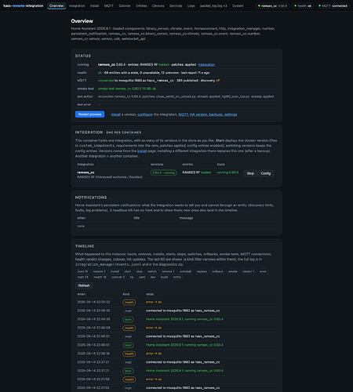353x392 pixels.
Task: Toggle the error filter chip
Action: [x=263, y=271]
